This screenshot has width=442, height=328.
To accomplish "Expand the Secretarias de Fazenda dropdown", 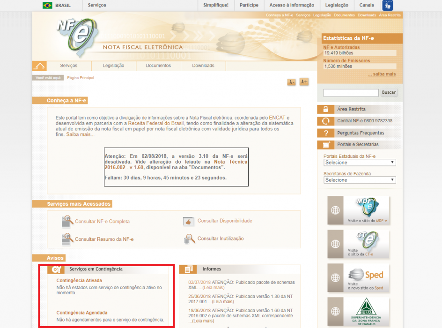I will (x=360, y=180).
